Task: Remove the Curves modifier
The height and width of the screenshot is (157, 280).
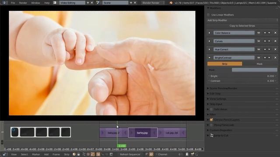Action: coord(275,41)
